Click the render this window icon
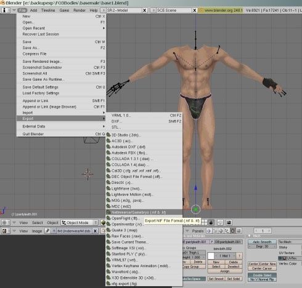Image resolution: width=302 pixels, height=288 pixels. click(229, 223)
